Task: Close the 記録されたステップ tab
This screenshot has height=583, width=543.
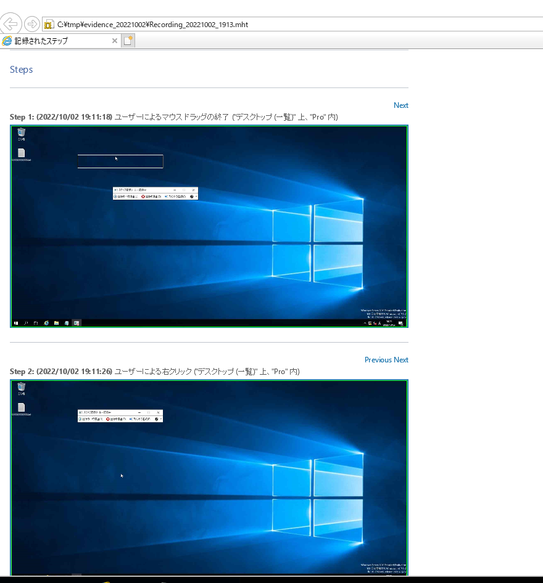Action: 115,41
